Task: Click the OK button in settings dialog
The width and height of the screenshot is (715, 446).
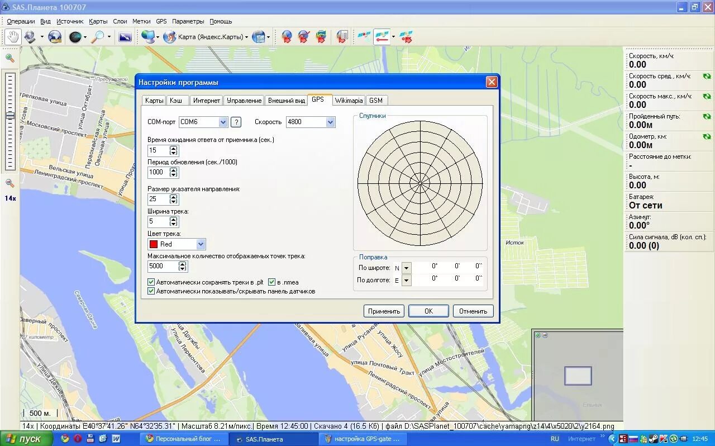Action: (428, 311)
